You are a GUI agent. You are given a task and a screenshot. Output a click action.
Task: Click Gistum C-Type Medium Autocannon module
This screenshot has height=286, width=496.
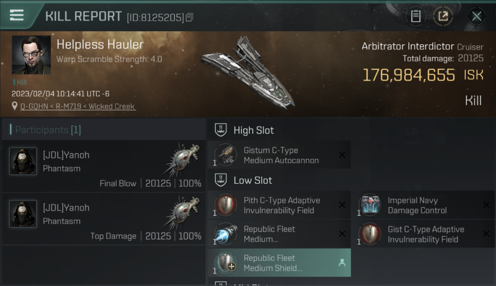point(279,155)
